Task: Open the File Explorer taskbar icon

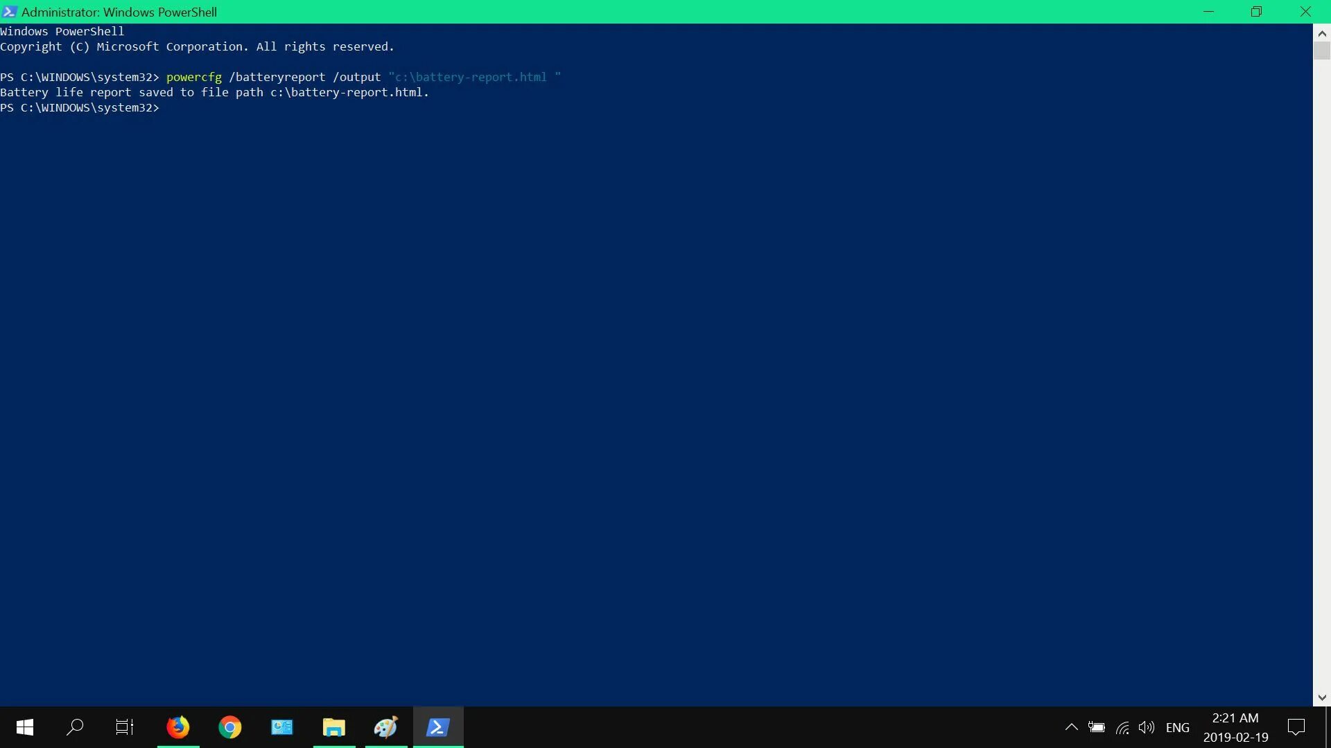Action: coord(333,727)
